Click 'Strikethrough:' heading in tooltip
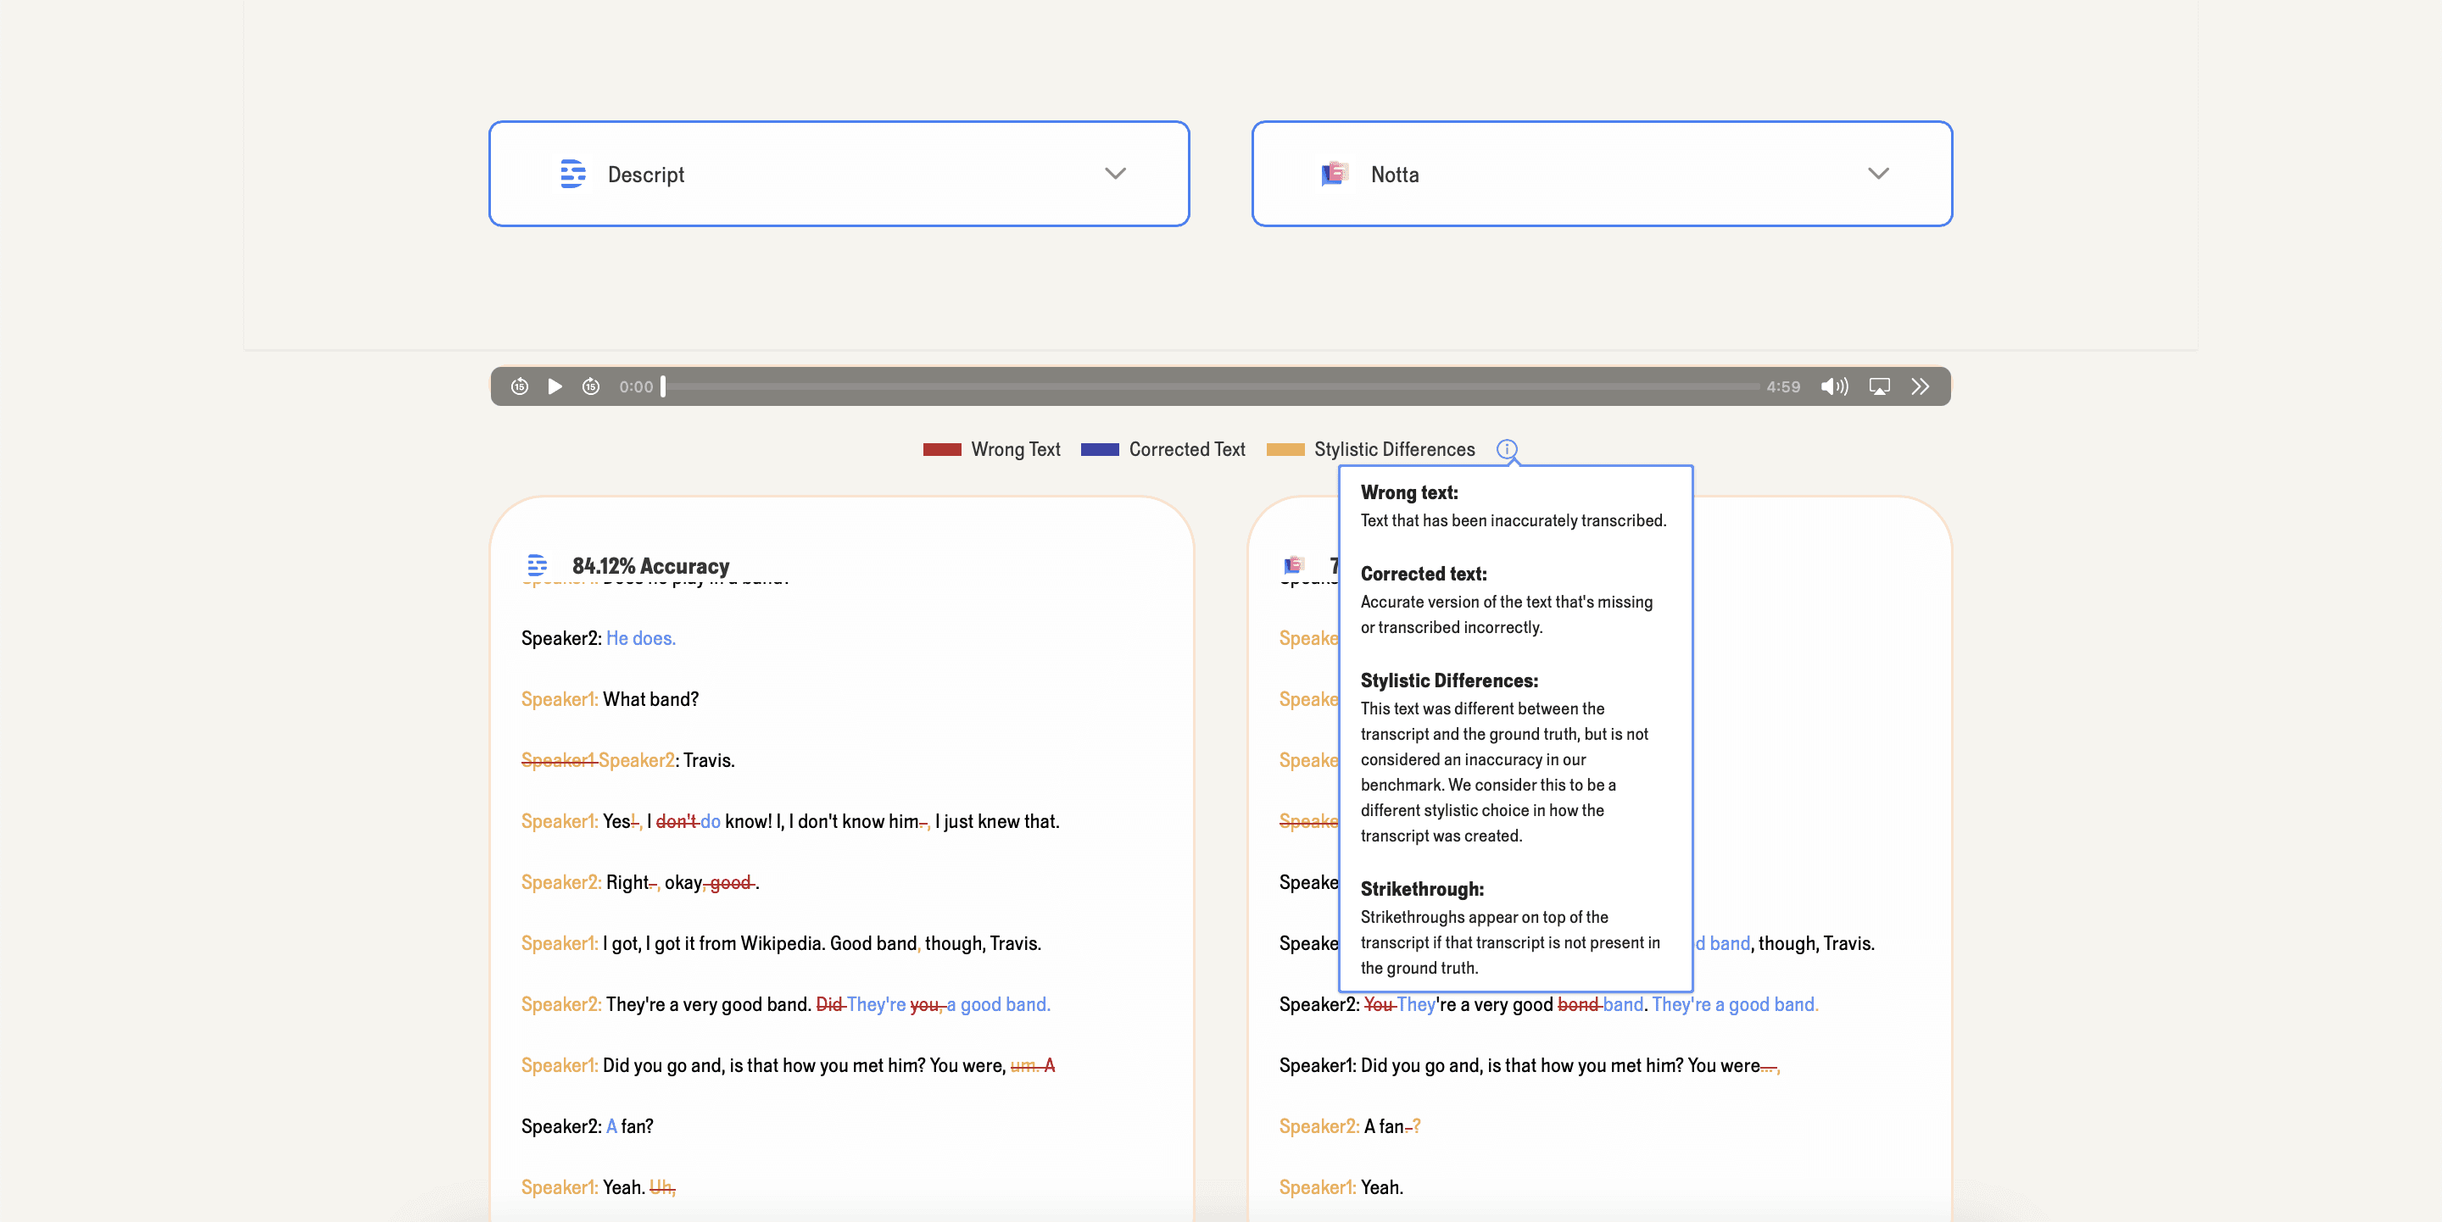 (1422, 890)
